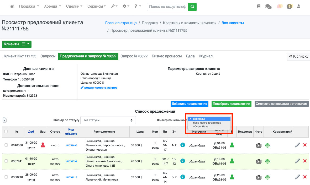Open the 'Продажа' navbar menu
The image size is (310, 185).
tap(29, 7)
